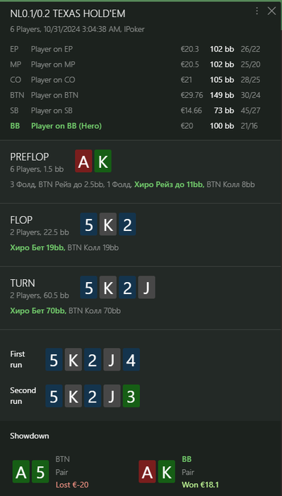Click the Player on EP name

click(52, 49)
